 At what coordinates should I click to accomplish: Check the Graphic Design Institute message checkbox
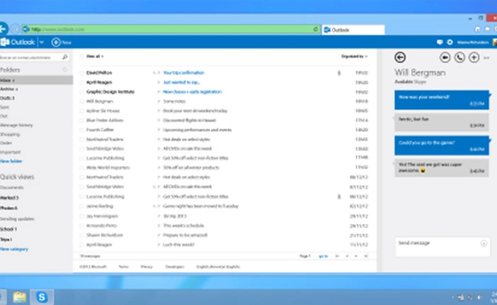click(x=82, y=91)
